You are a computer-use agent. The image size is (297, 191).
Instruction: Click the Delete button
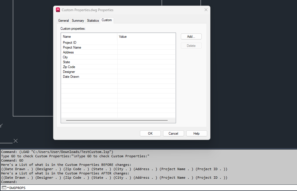point(191,45)
